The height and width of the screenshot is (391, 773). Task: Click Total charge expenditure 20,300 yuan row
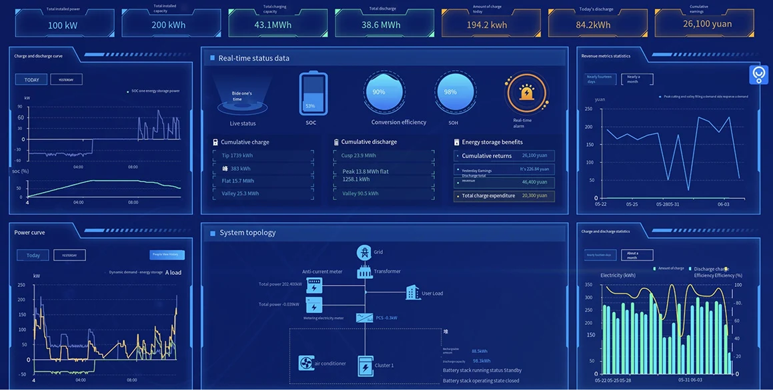click(504, 195)
